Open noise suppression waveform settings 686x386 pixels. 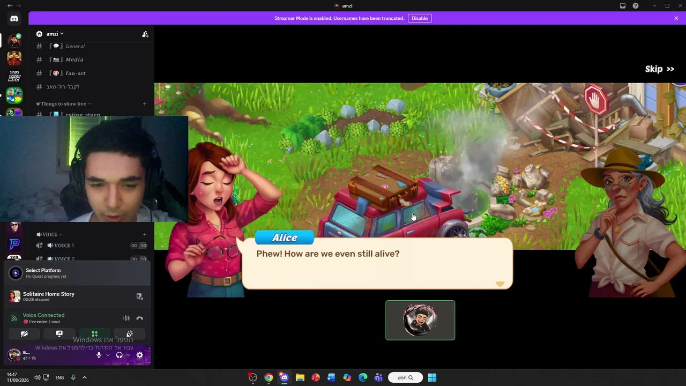tap(126, 318)
